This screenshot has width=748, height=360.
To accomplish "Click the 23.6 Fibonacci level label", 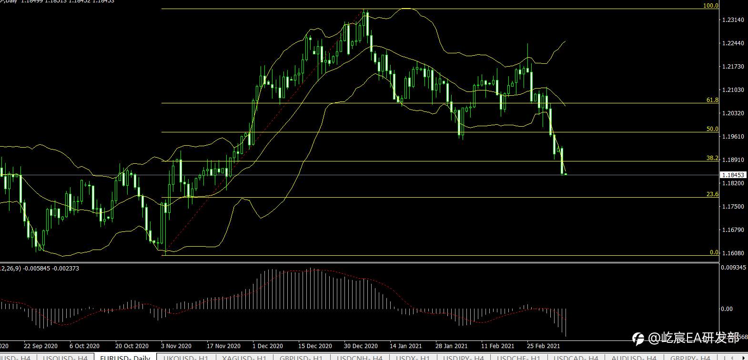I will [712, 194].
